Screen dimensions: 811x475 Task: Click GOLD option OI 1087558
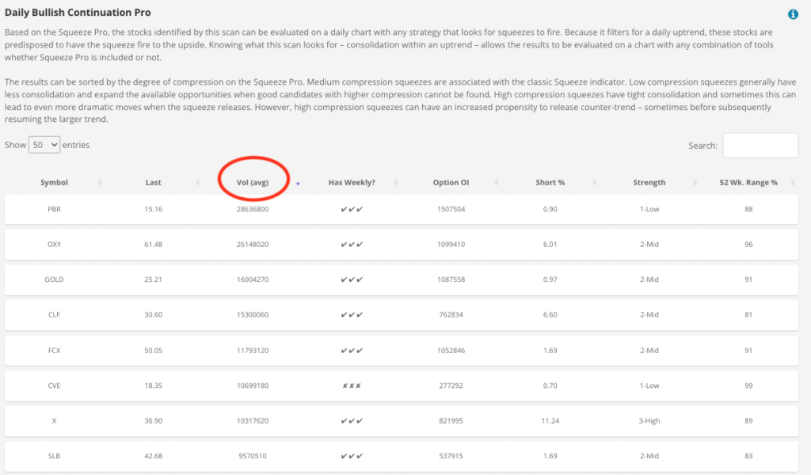[451, 279]
